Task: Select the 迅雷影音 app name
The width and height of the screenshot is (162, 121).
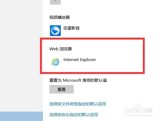Action: (72, 28)
